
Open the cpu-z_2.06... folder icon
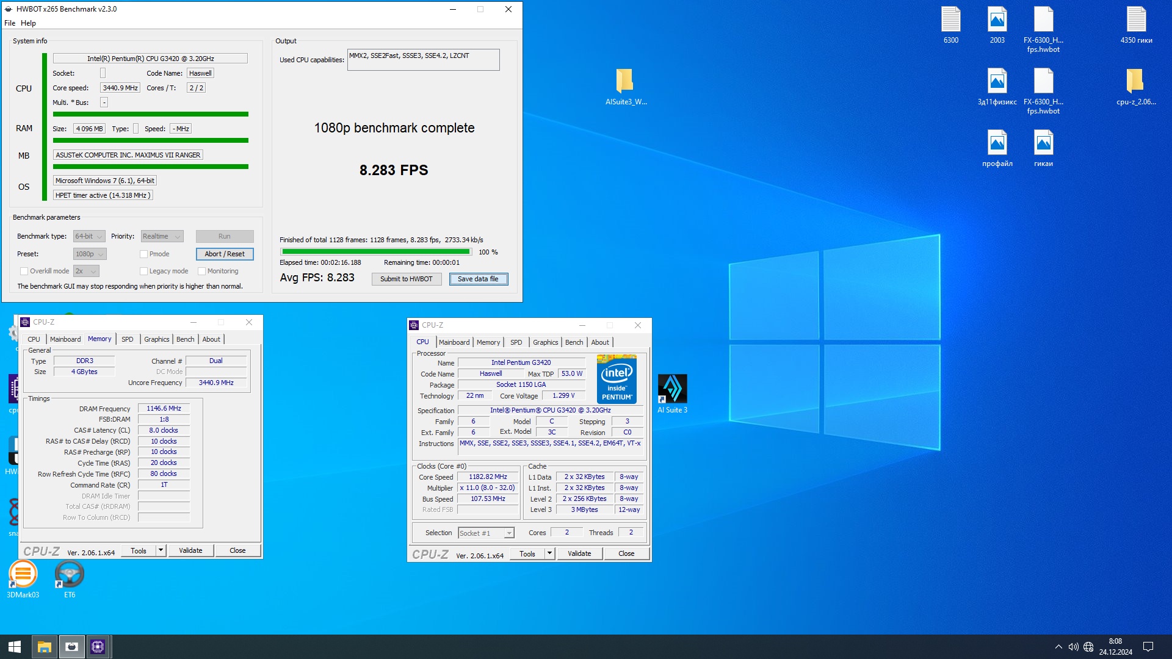point(1136,86)
